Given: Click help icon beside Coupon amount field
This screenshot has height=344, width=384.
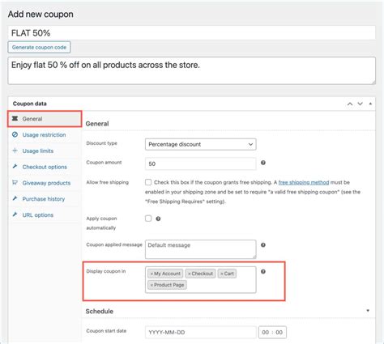Looking at the screenshot, I should click(x=263, y=163).
